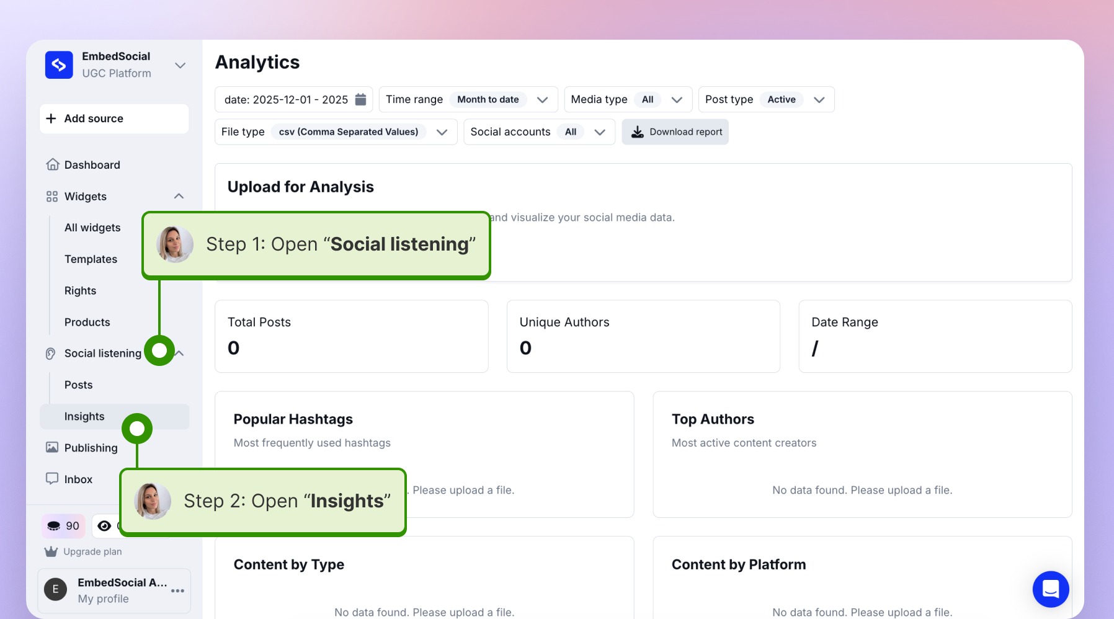Open the Media type dropdown
Image resolution: width=1114 pixels, height=619 pixels.
click(x=628, y=99)
